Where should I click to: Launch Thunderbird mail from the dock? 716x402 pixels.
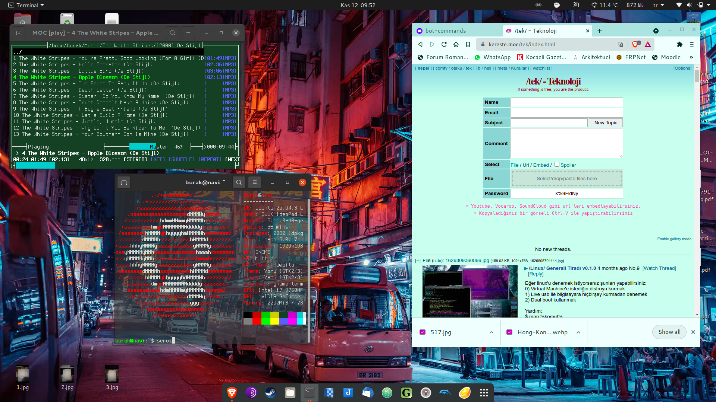pyautogui.click(x=367, y=393)
